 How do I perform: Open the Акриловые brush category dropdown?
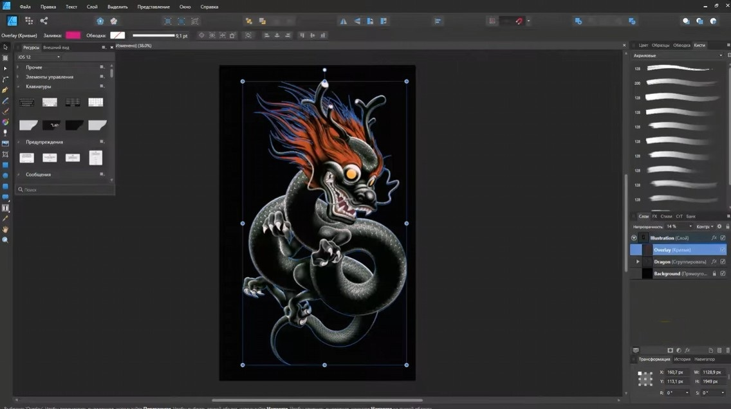(678, 55)
